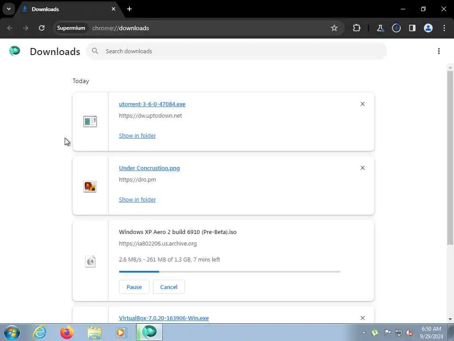Click the page vertical scrollbar thumb

[450, 157]
